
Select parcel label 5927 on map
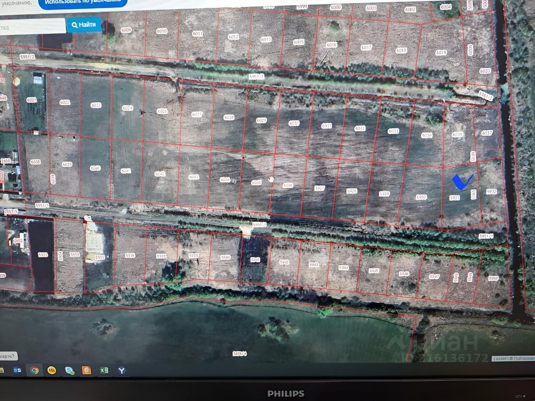(320, 188)
